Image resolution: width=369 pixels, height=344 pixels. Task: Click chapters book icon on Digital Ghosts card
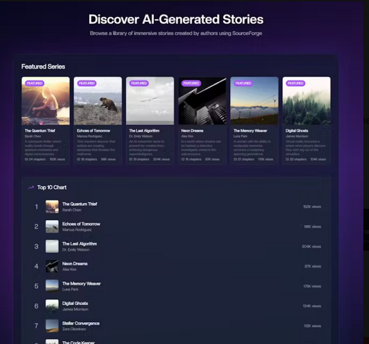point(287,160)
